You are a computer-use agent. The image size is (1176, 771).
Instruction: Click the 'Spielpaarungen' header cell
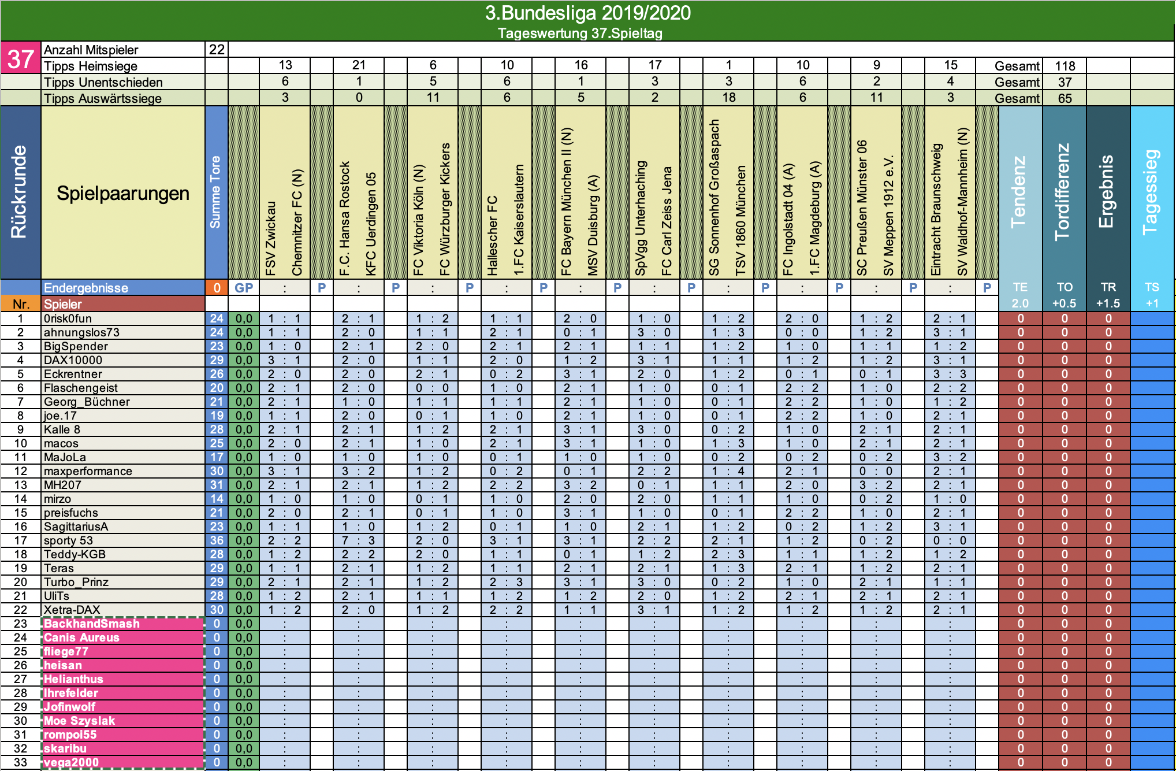pos(122,193)
